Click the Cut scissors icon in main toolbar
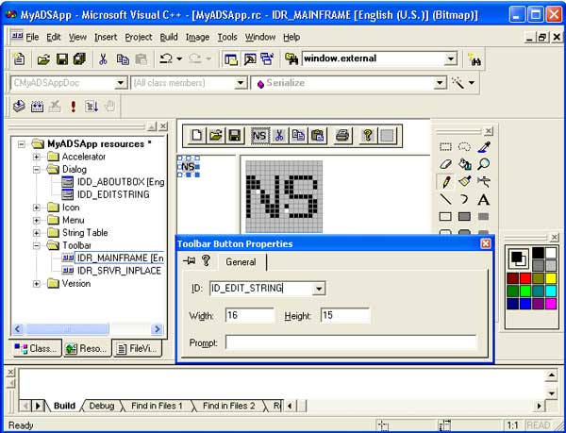The height and width of the screenshot is (433, 566). (103, 58)
